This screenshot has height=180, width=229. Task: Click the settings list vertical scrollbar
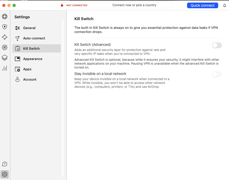[62, 98]
